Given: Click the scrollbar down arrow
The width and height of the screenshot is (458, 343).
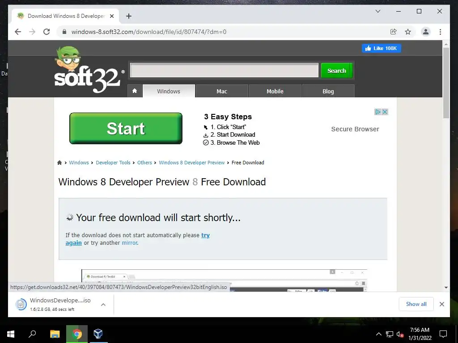Looking at the screenshot, I should 446,288.
